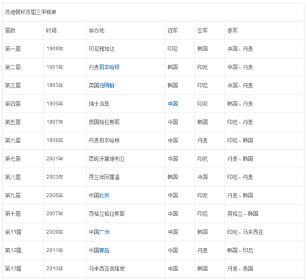Click the 苏格兰格拉斯哥 host cell
Image resolution: width=307 pixels, height=280 pixels.
tap(107, 214)
